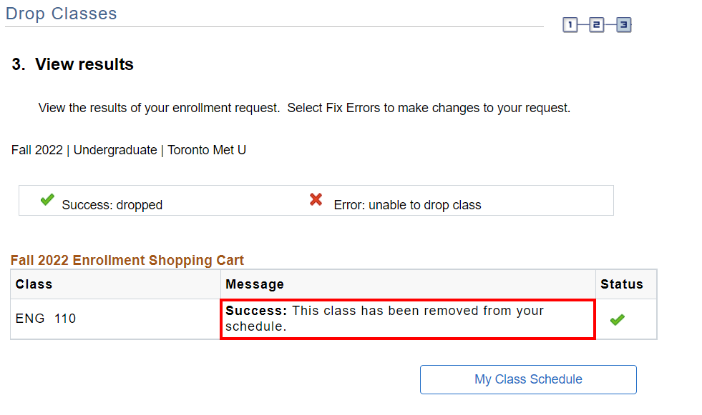
Task: Click the bold 'Success:' label in message
Action: click(256, 311)
